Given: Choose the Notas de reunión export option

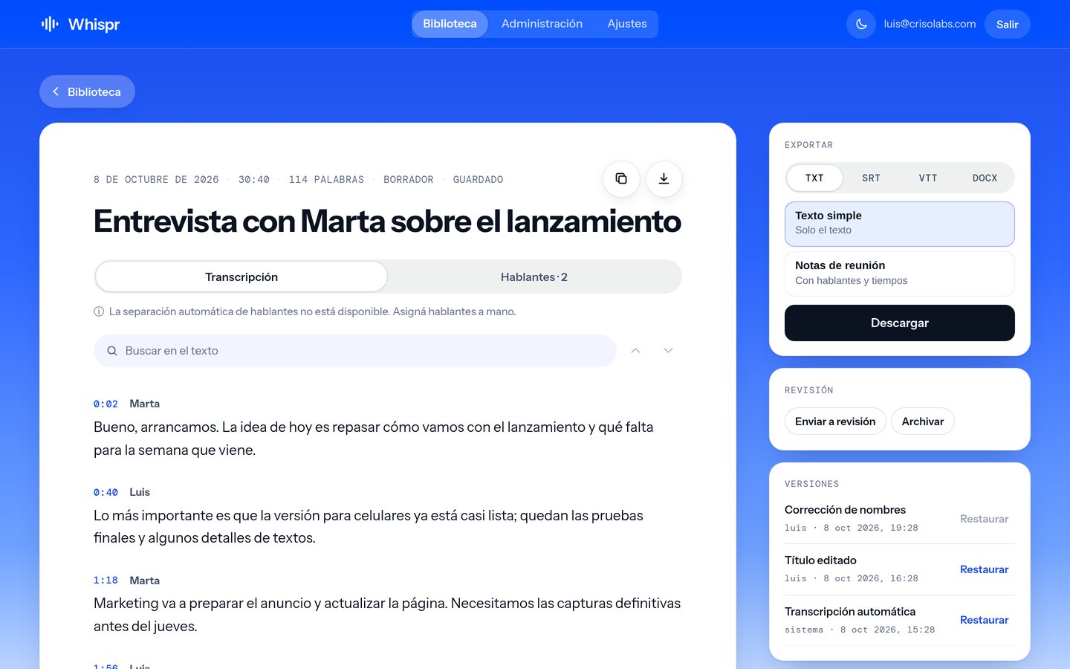Looking at the screenshot, I should (x=900, y=274).
